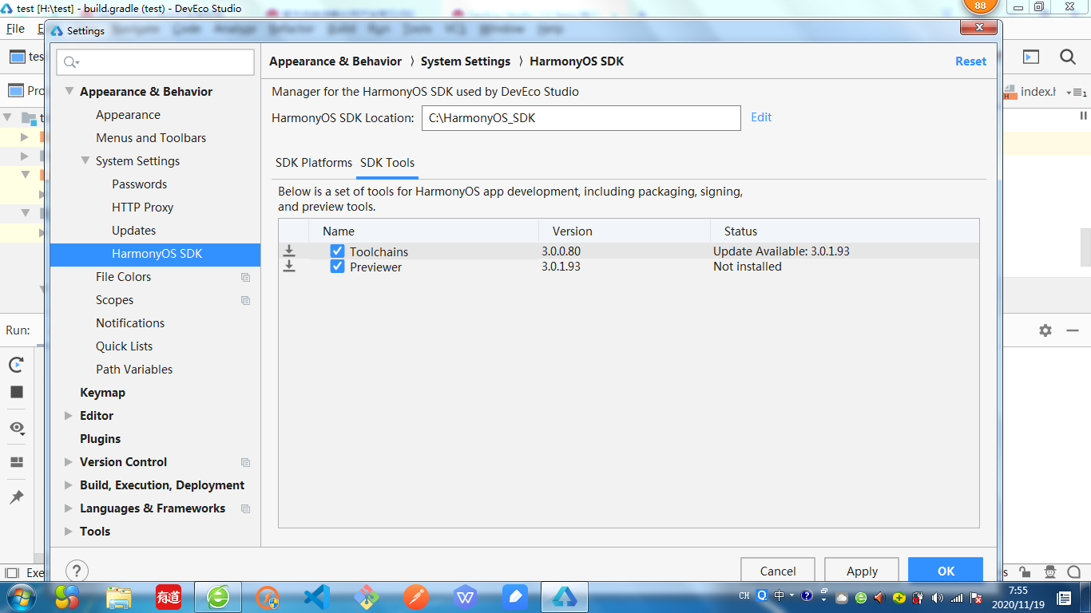1091x613 pixels.
Task: Click the settings search field
Action: click(156, 62)
